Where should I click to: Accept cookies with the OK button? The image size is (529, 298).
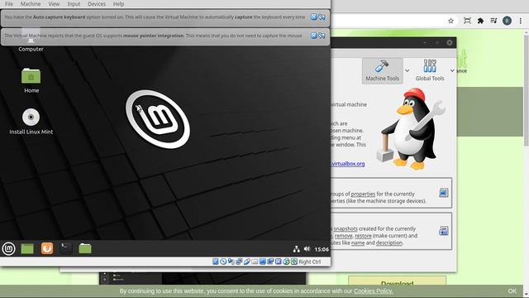point(512,291)
